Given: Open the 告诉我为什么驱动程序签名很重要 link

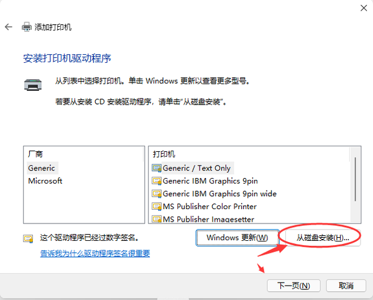Looking at the screenshot, I should (x=95, y=253).
